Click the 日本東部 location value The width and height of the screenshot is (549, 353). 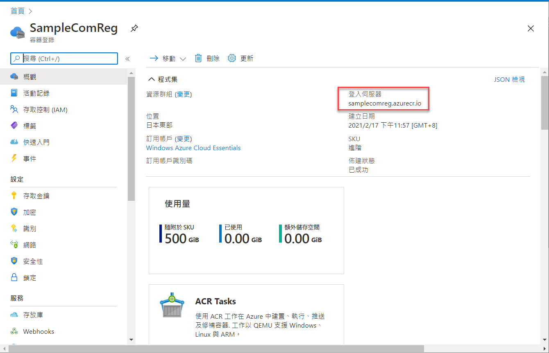(159, 125)
